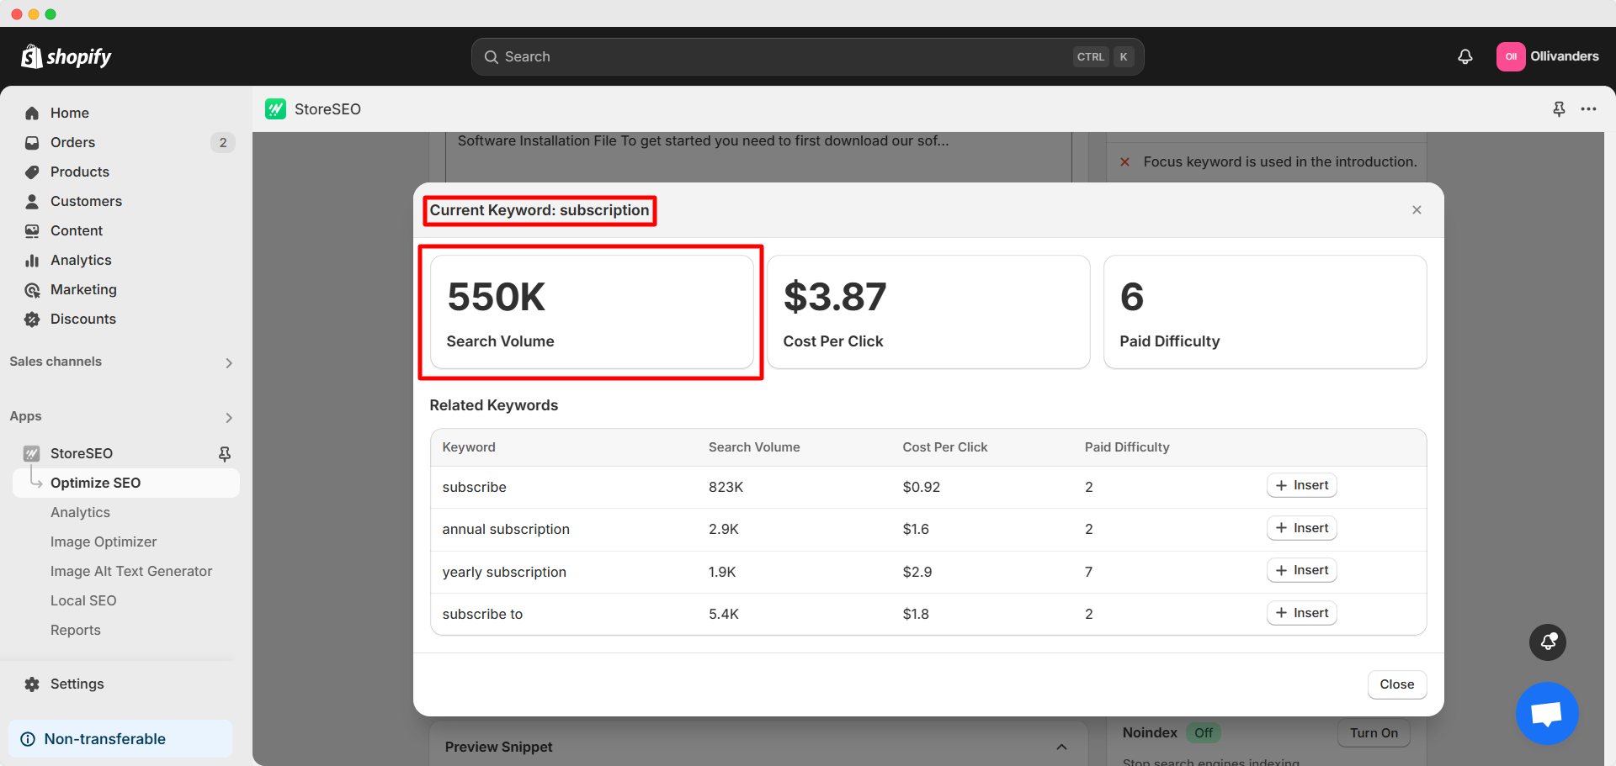Viewport: 1616px width, 766px height.
Task: Unpin StoreSEO using the pin icon
Action: (225, 453)
